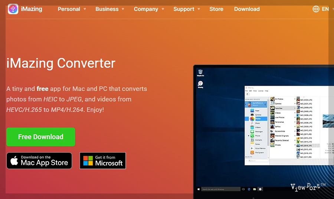The image size is (334, 199).
Task: Go to the Store page
Action: pyautogui.click(x=216, y=9)
